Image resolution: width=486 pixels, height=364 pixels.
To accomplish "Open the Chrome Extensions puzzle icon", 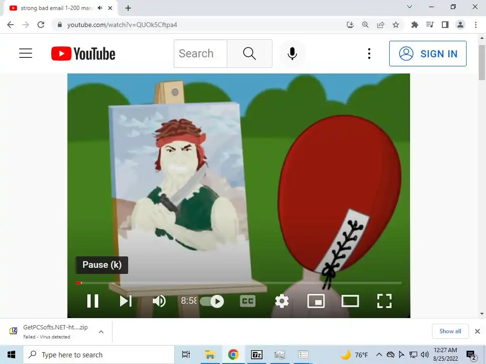I will point(414,25).
